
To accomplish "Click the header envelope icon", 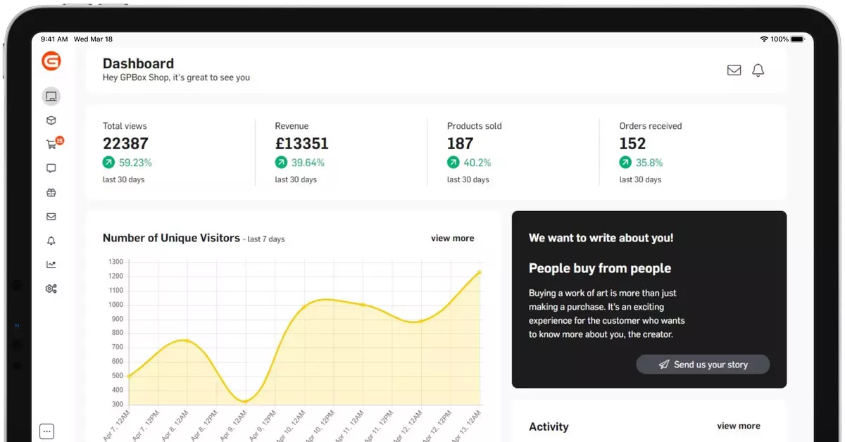I will tap(734, 70).
